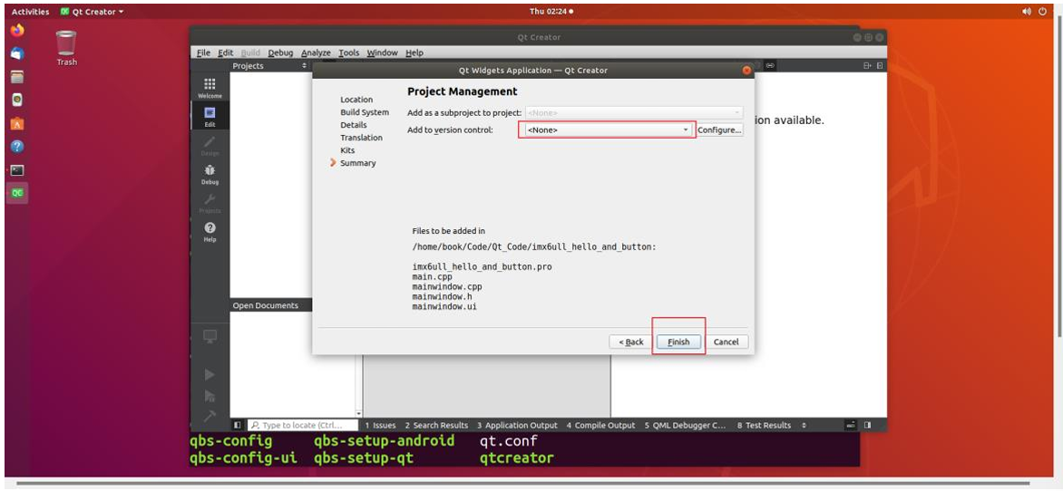Viewport: 1063px width, 491px height.
Task: Open Files from the dock
Action: [x=17, y=77]
